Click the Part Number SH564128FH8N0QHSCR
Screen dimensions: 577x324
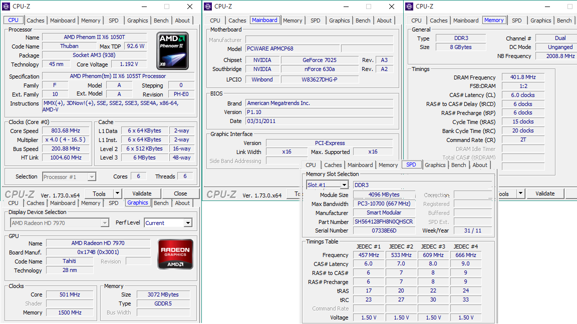pyautogui.click(x=384, y=221)
